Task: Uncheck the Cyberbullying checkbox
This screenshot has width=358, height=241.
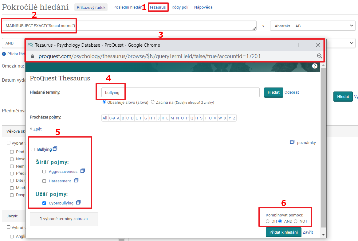Action: (44, 203)
